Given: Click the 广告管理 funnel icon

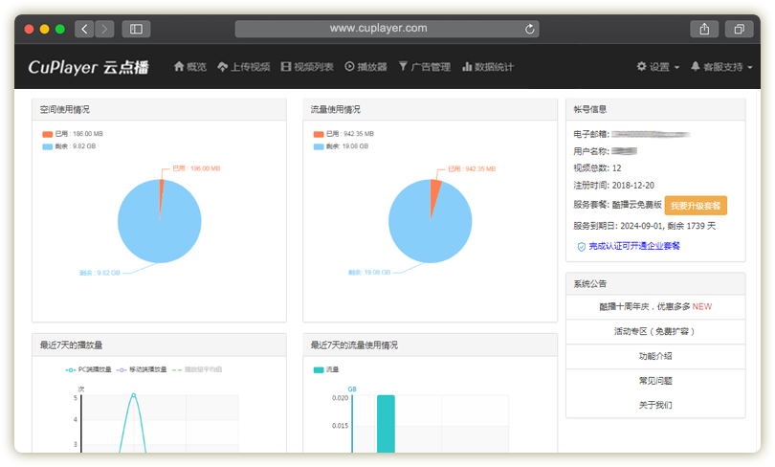Looking at the screenshot, I should [403, 67].
